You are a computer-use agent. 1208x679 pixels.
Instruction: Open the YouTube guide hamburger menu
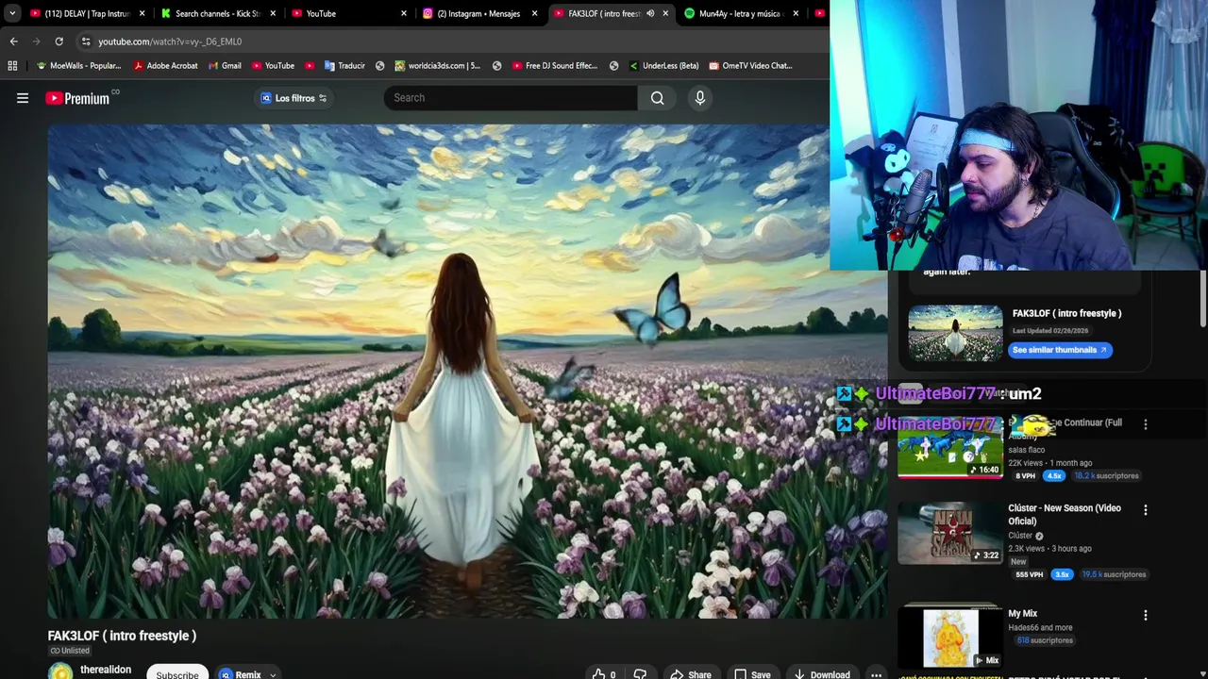point(23,98)
